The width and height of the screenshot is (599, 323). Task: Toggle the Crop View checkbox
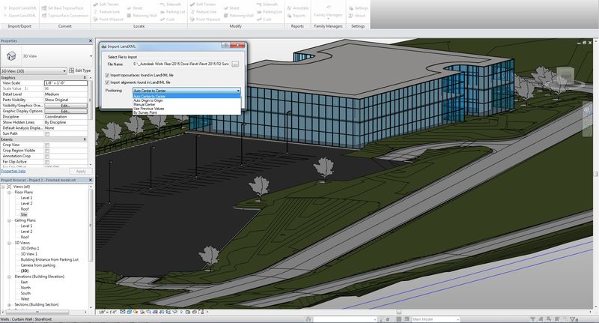(47, 145)
